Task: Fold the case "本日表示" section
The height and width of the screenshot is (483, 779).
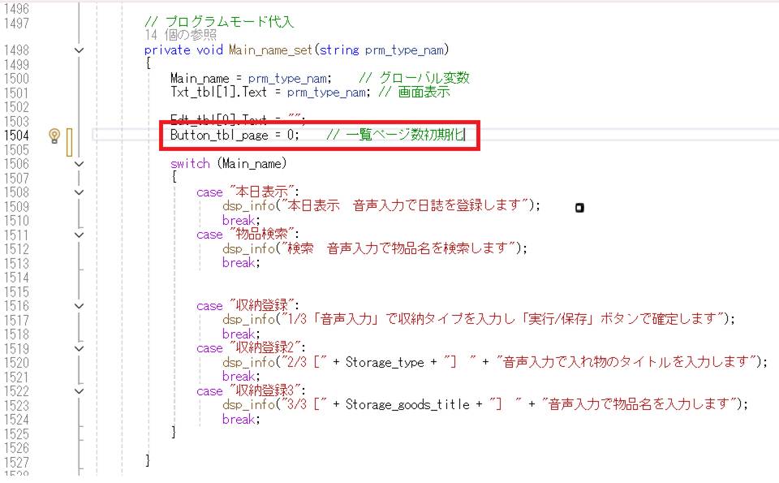Action: 79,192
